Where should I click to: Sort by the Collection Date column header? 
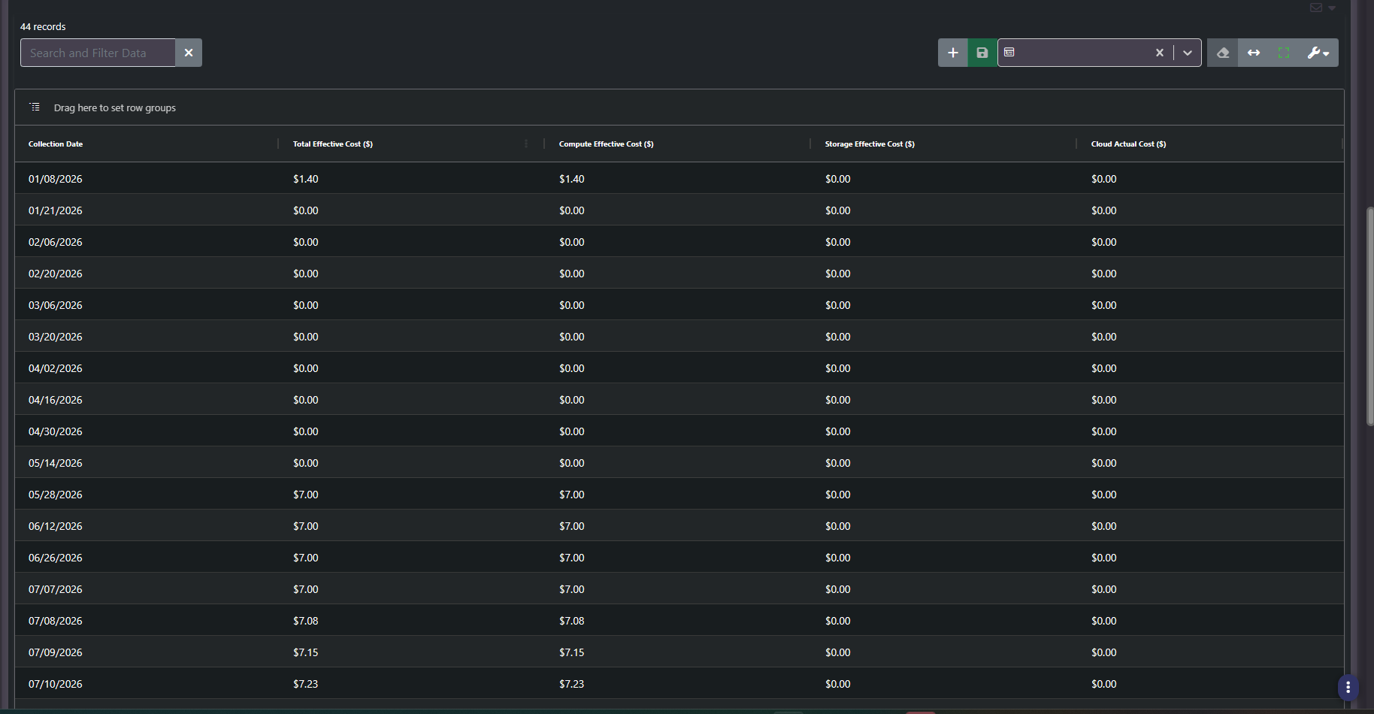click(56, 144)
